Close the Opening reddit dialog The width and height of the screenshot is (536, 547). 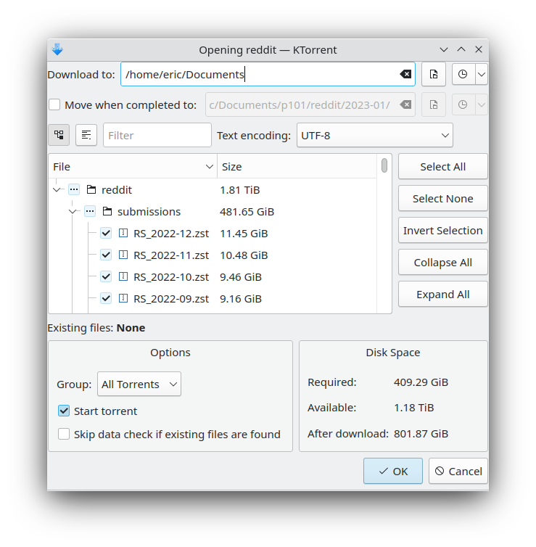click(479, 49)
